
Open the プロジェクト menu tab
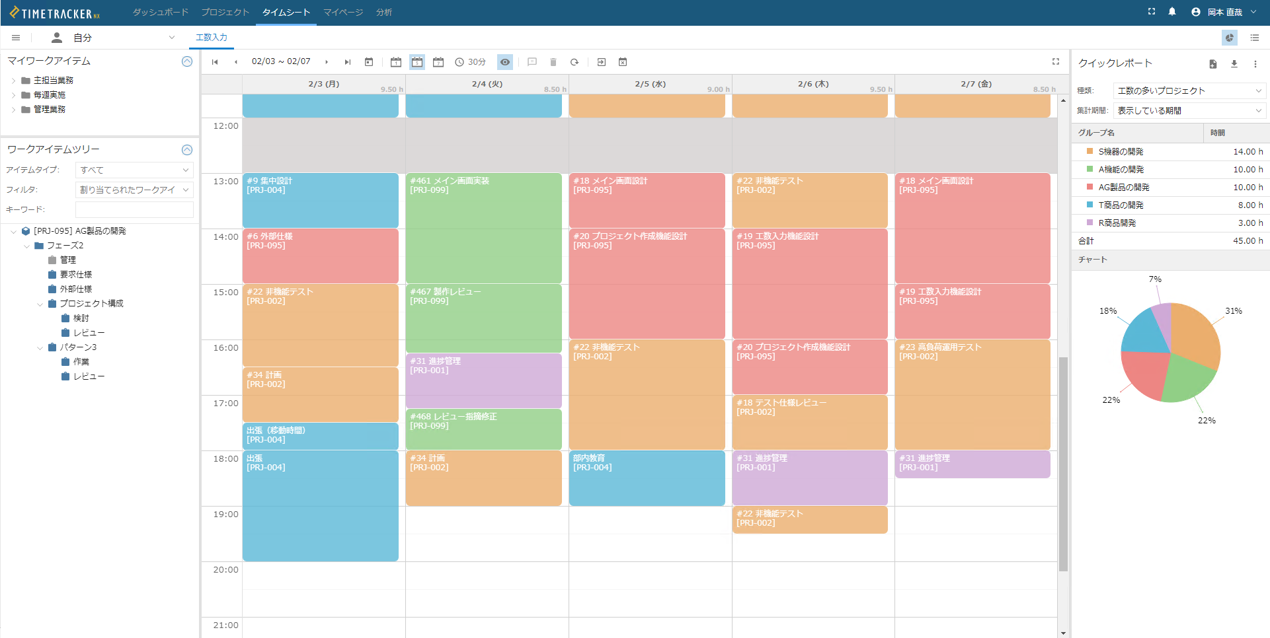point(225,13)
